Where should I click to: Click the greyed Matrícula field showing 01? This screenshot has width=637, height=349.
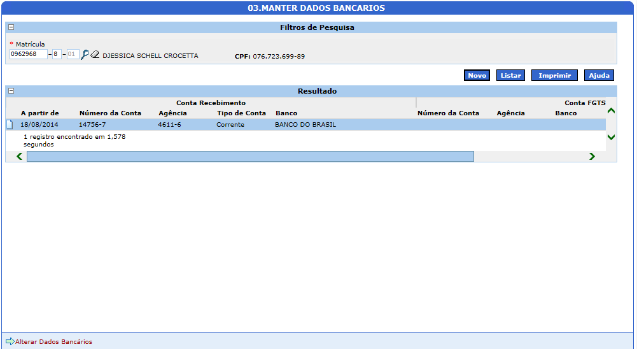pos(72,55)
